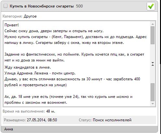Click the greeting line 'Привет!'
The height and width of the screenshot is (134, 161).
[x=12, y=25]
